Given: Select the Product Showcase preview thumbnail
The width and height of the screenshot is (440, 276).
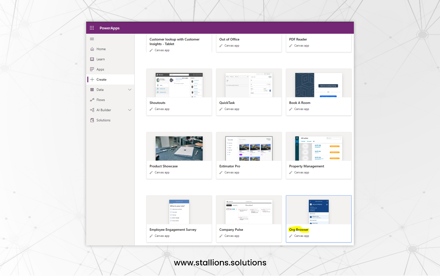Looking at the screenshot, I should [x=179, y=149].
